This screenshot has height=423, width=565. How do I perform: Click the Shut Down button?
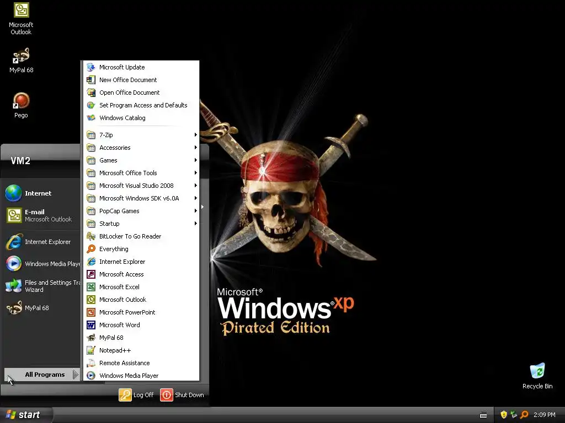coord(182,395)
